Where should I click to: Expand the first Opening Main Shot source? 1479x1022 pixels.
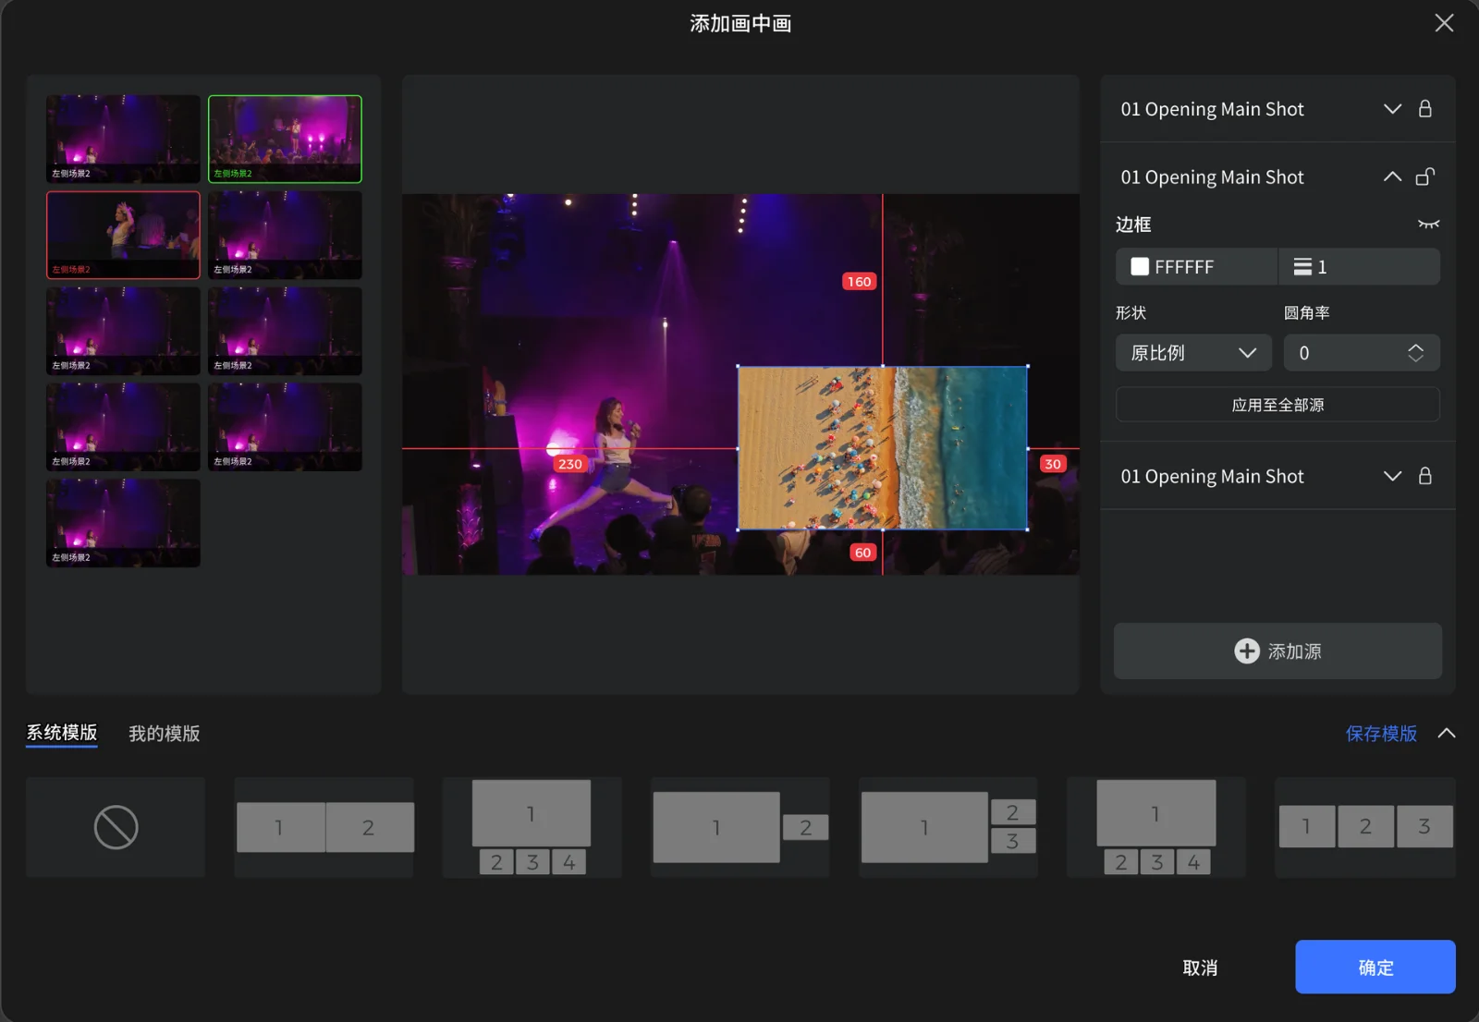1392,109
